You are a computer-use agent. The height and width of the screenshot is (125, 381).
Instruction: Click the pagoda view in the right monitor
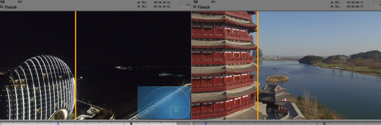pos(224,65)
